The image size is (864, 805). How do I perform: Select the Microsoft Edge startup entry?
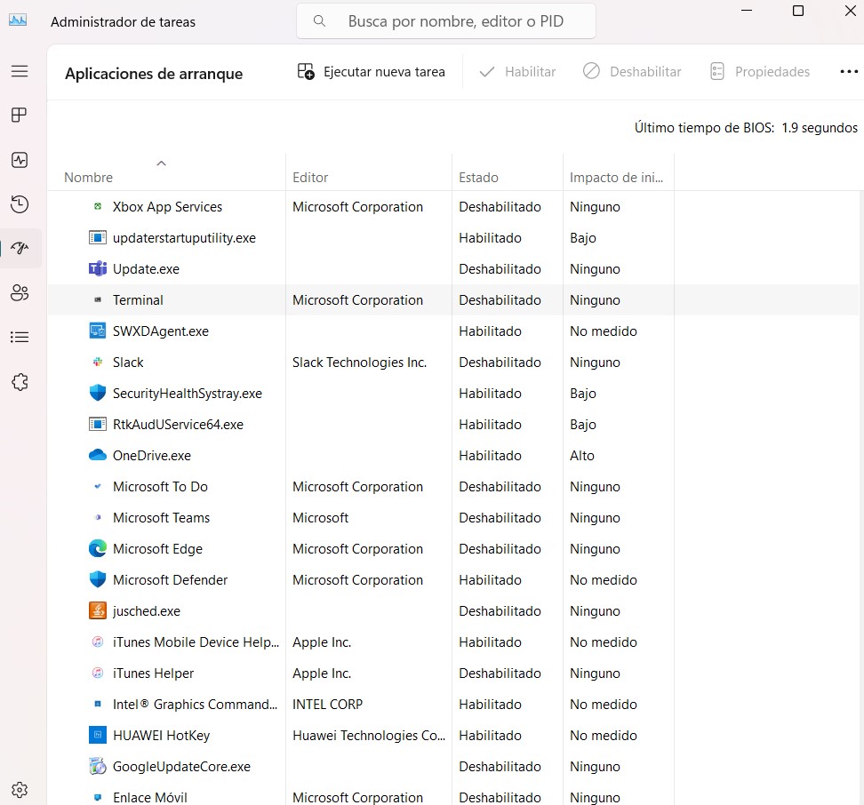tap(157, 549)
